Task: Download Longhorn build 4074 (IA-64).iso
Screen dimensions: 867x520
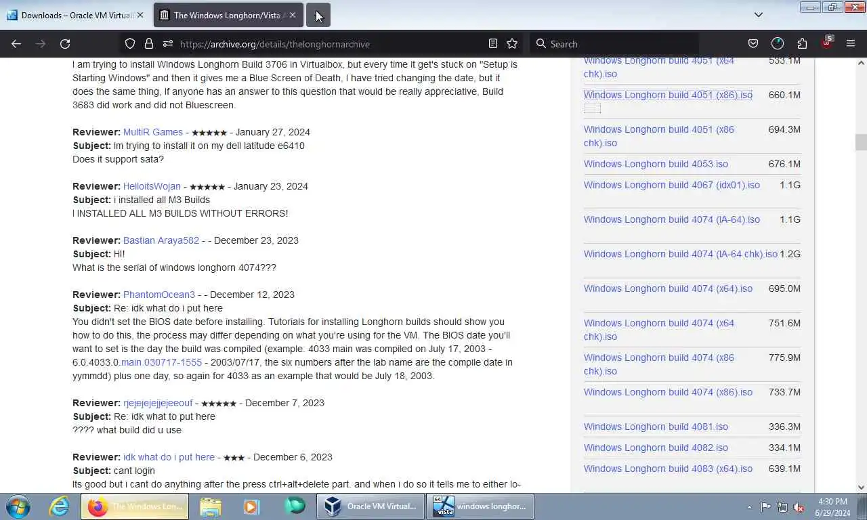Action: tap(672, 219)
